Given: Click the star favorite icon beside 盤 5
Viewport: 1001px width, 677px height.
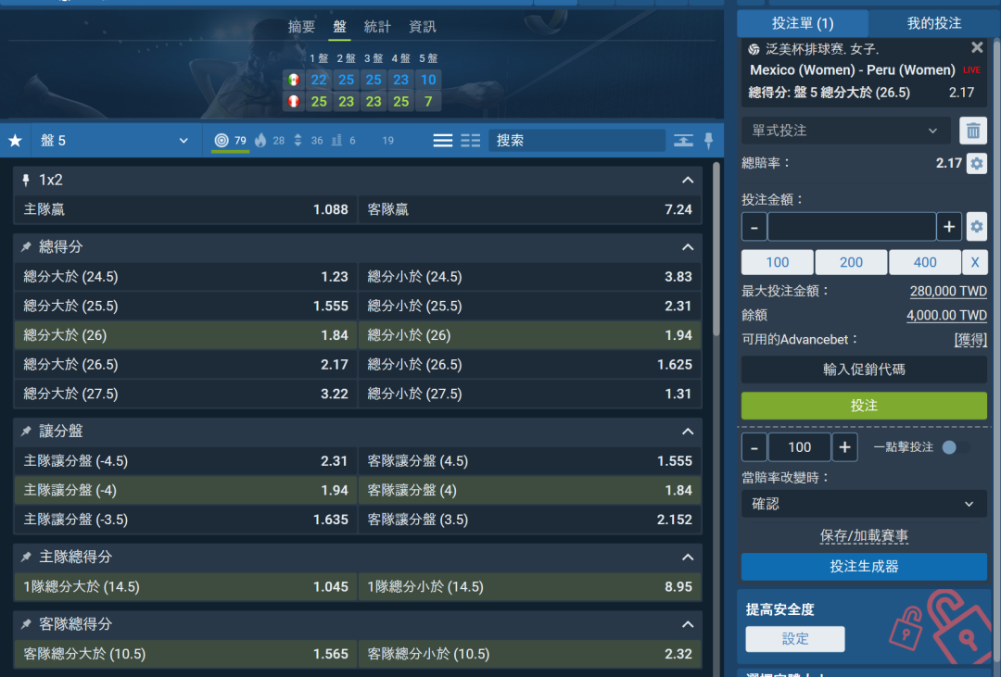Looking at the screenshot, I should 15,141.
